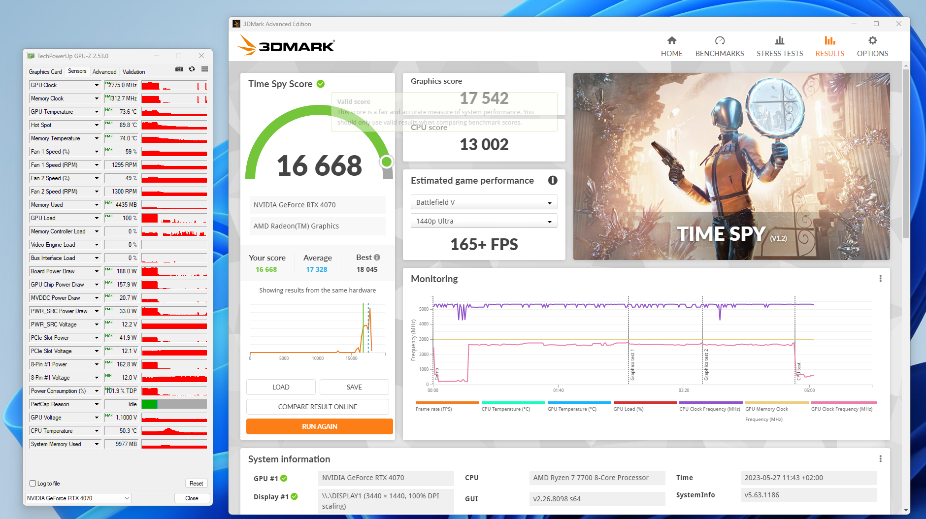
Task: Click the LOAD button
Action: [281, 387]
